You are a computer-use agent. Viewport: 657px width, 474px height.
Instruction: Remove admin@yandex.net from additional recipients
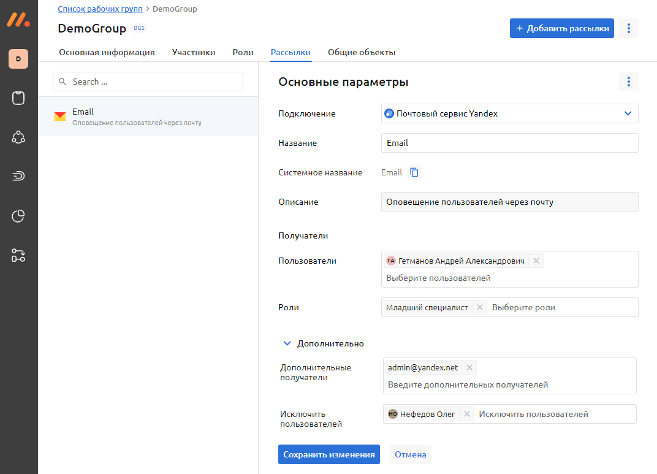pyautogui.click(x=469, y=367)
